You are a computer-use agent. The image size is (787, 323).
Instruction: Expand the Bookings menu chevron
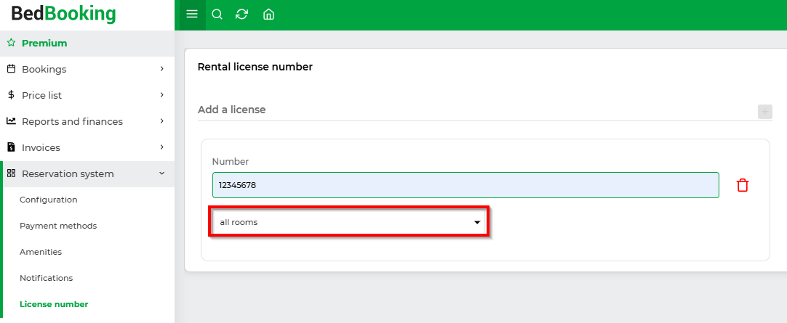coord(161,69)
